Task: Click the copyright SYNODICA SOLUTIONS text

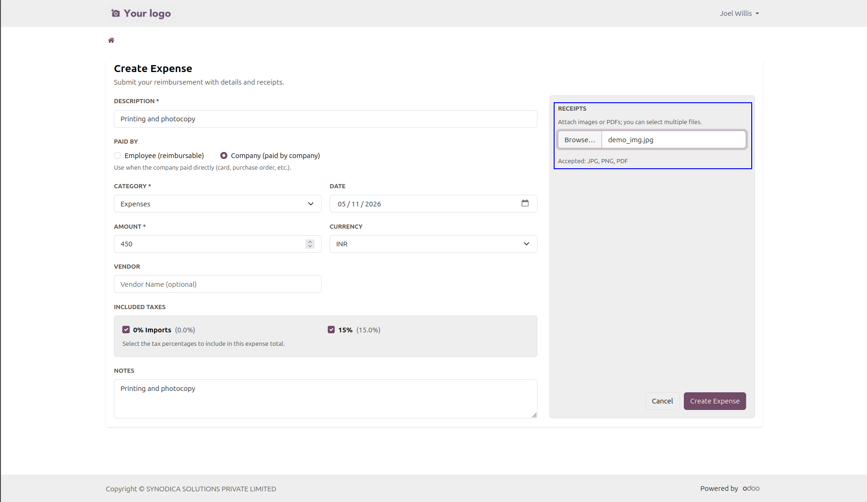Action: tap(191, 489)
